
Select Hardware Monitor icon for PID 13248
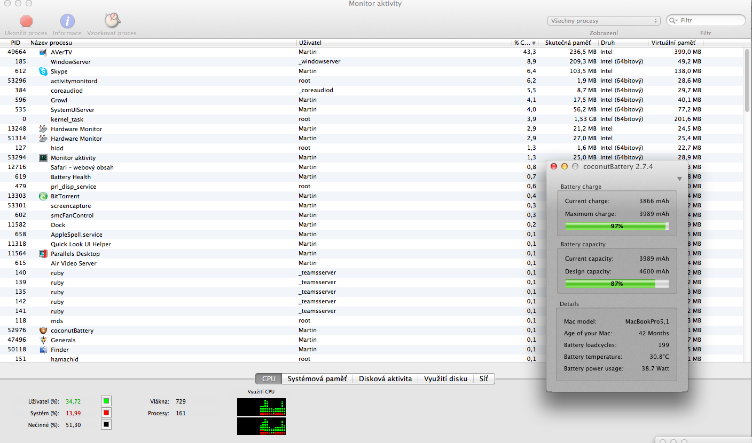click(43, 129)
